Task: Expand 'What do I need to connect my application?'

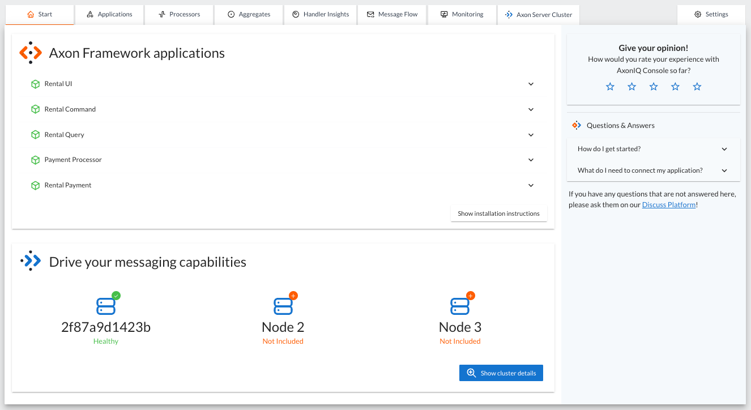Action: [654, 170]
